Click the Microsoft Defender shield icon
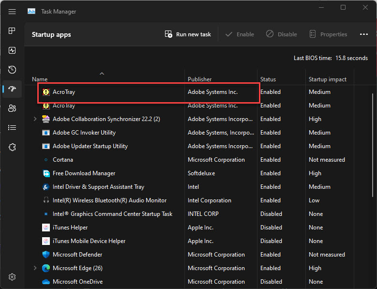The height and width of the screenshot is (289, 377). click(46, 254)
